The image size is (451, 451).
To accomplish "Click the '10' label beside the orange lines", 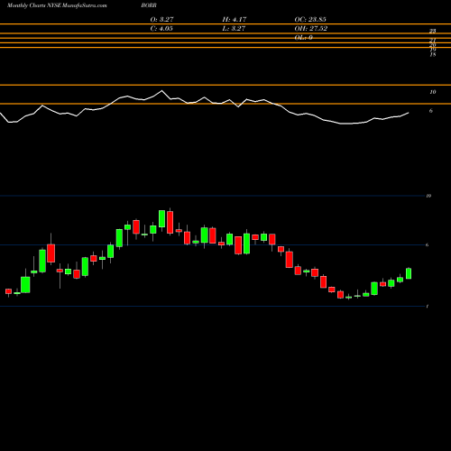I will tap(433, 92).
